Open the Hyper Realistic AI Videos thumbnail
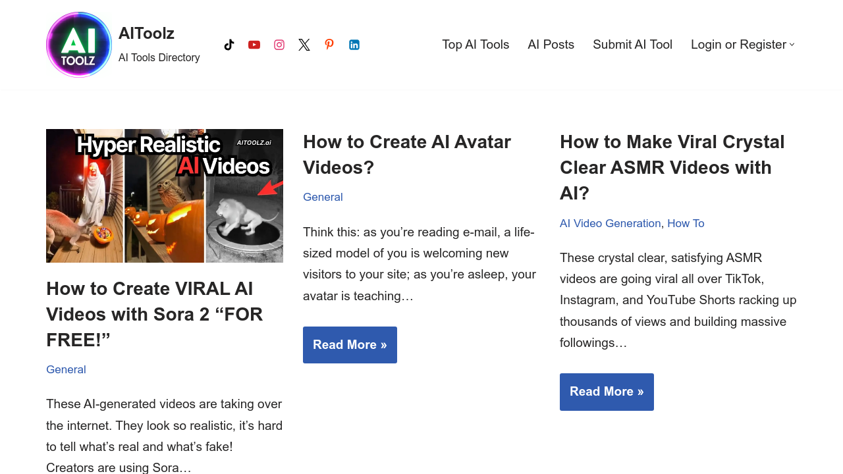The image size is (843, 474). tap(165, 196)
